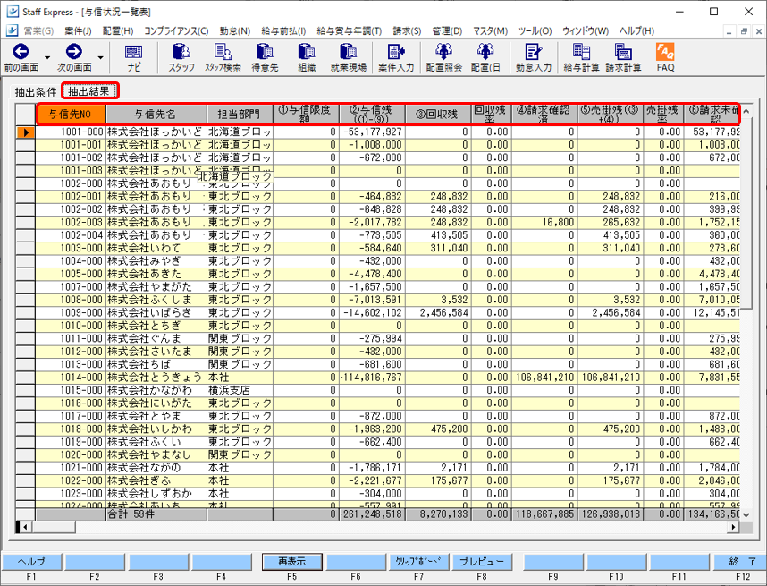Select cell 1014-000 in 与信先NO column
The image size is (767, 586).
(x=71, y=378)
